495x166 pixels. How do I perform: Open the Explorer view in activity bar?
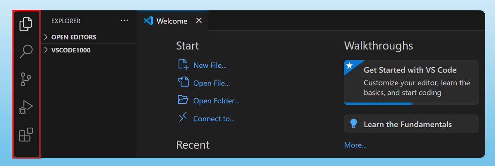point(26,24)
